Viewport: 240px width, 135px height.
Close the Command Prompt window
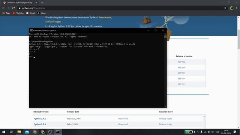tap(163, 30)
